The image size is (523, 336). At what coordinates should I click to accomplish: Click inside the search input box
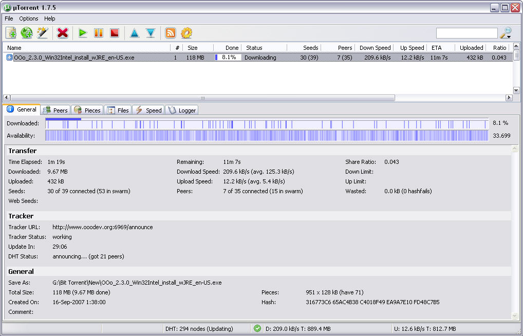[466, 33]
